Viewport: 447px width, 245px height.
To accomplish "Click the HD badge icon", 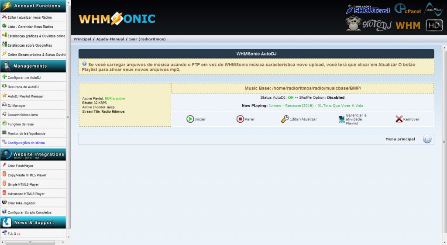I will (x=434, y=25).
